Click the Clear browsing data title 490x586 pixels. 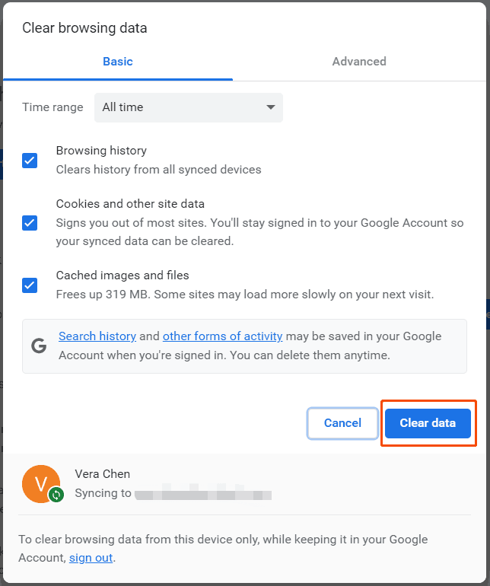84,28
